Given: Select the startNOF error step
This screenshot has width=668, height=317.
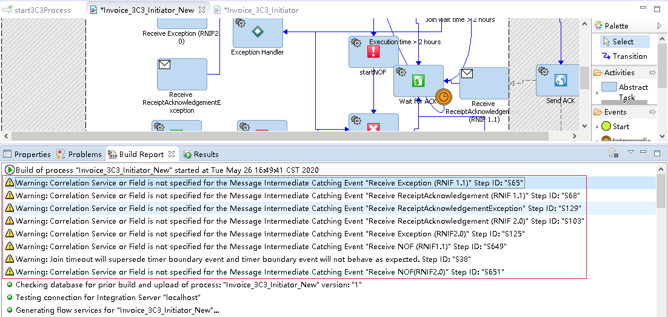Looking at the screenshot, I should click(x=373, y=52).
